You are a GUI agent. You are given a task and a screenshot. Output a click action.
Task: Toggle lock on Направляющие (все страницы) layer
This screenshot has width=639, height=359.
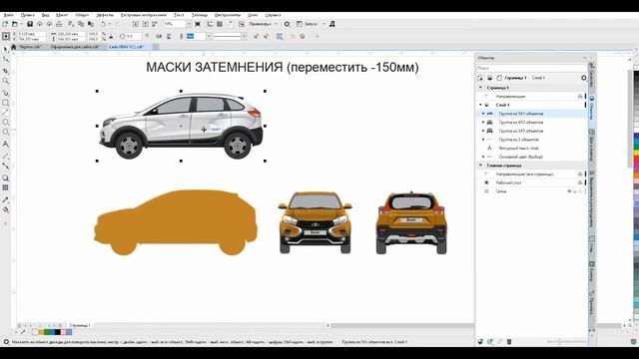point(580,174)
